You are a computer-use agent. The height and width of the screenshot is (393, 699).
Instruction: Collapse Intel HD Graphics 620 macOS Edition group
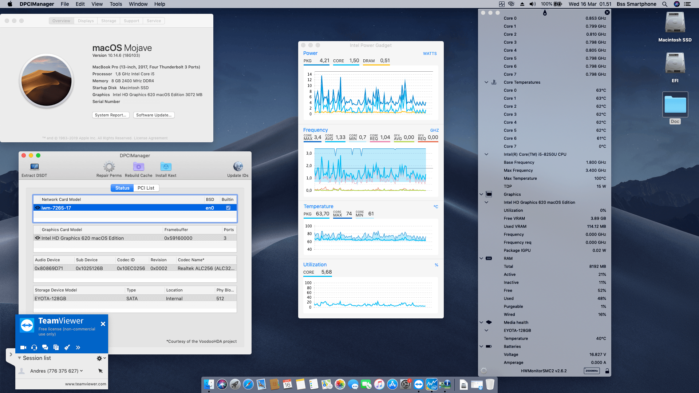486,202
